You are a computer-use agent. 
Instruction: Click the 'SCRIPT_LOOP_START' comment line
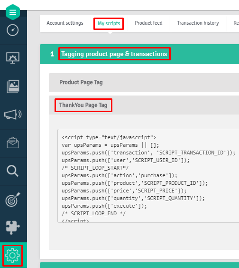[95, 168]
